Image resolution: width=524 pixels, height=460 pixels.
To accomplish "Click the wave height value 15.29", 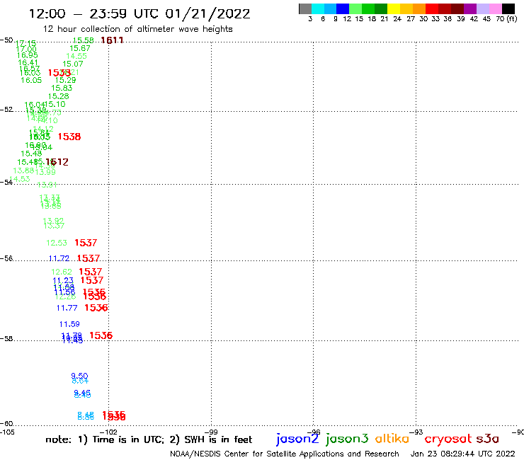I will tap(65, 80).
